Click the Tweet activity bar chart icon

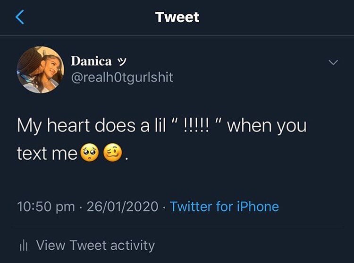click(24, 246)
